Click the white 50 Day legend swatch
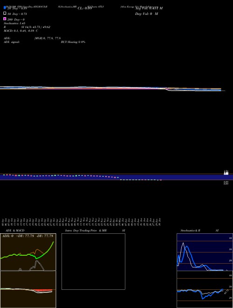Screen dimensions: 233x308 pyautogui.click(x=5, y=14)
